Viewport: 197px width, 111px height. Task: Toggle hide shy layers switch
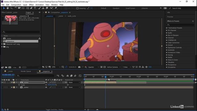point(67,76)
